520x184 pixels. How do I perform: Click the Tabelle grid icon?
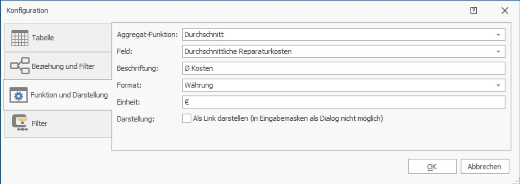pyautogui.click(x=19, y=38)
